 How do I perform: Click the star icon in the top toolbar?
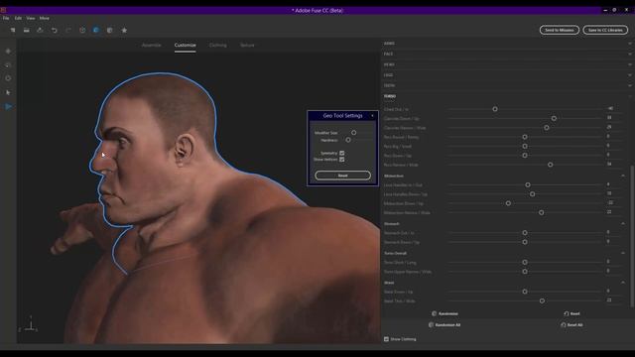click(x=124, y=31)
